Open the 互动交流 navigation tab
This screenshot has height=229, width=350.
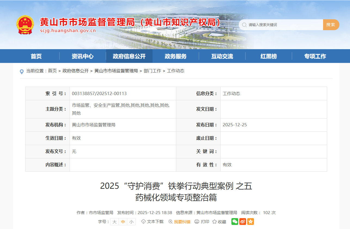(222, 56)
